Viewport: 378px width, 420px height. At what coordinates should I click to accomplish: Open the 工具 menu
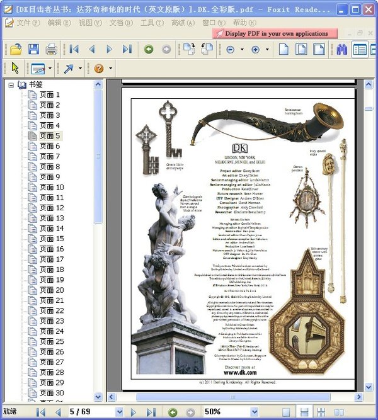152,23
